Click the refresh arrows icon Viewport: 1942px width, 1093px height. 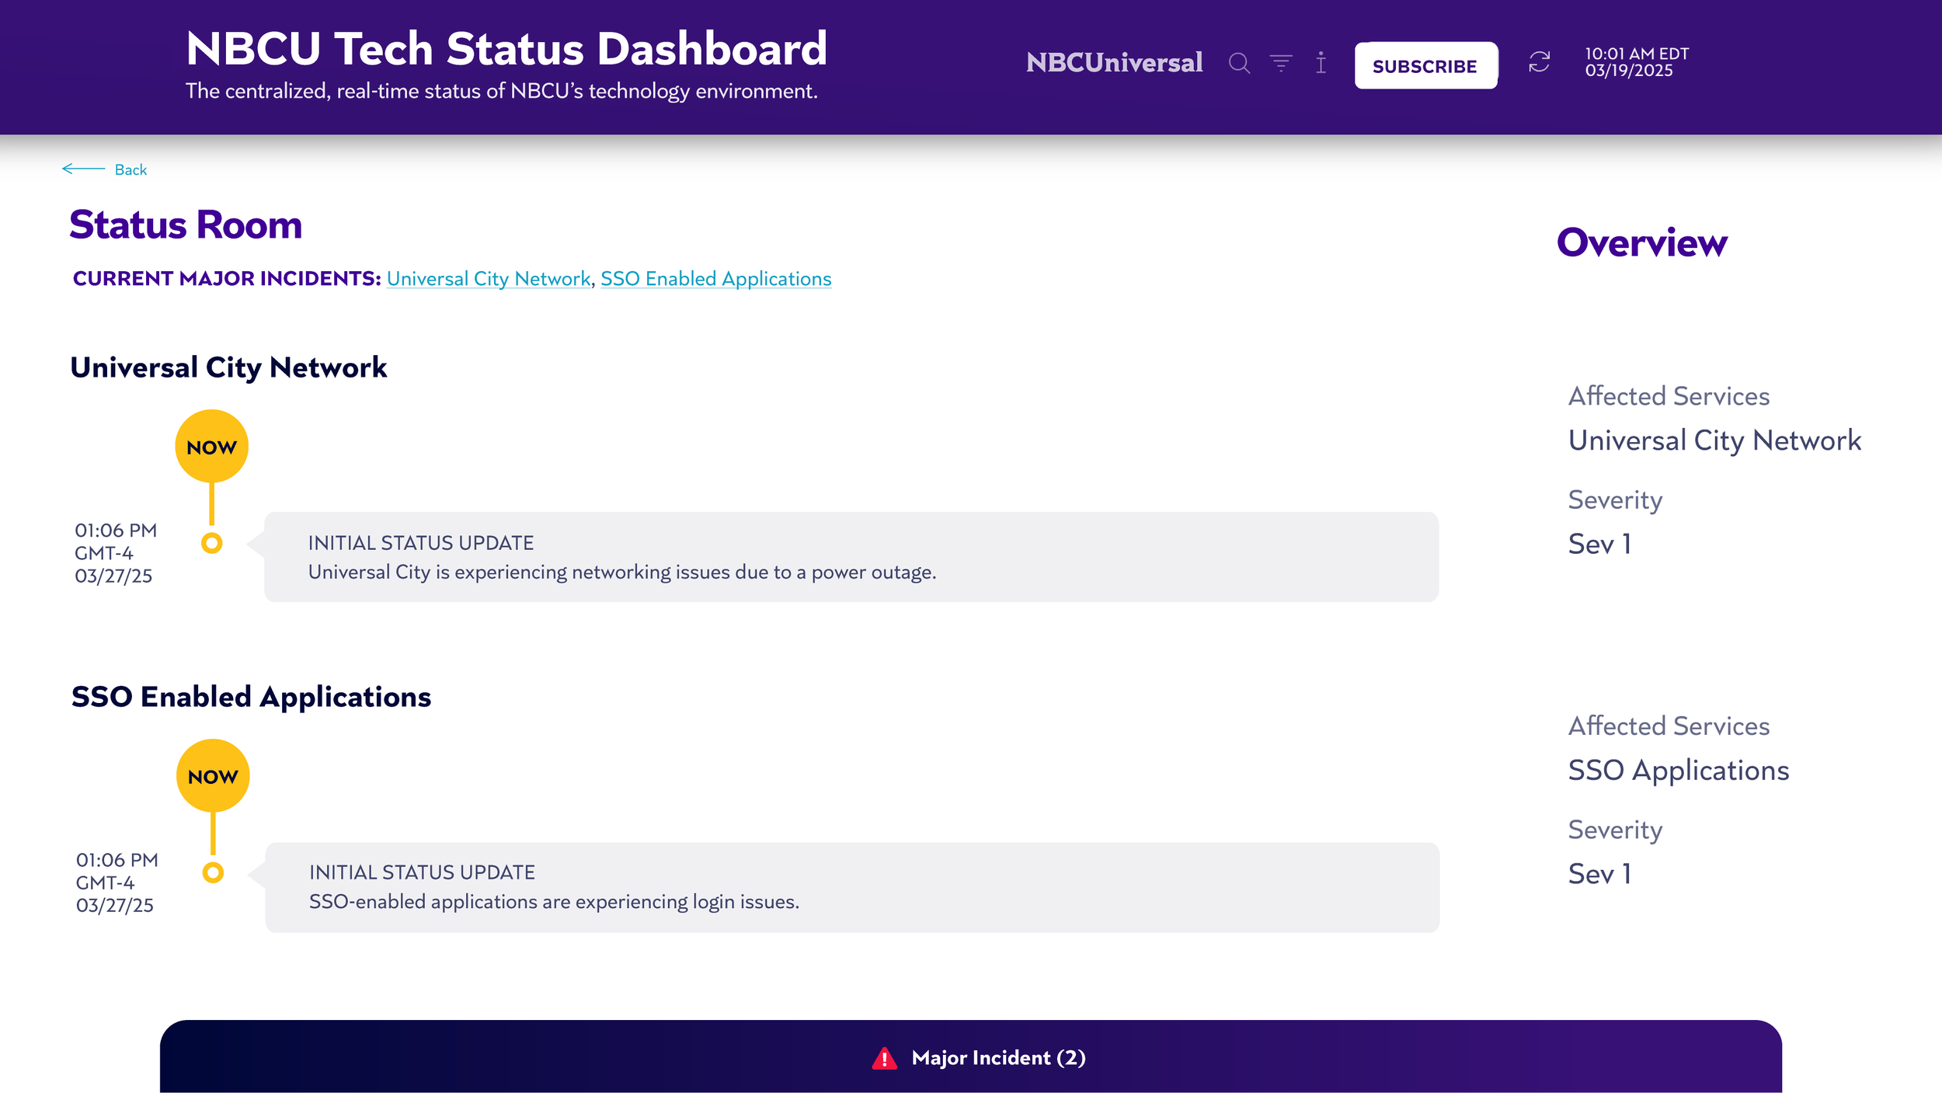pos(1539,62)
